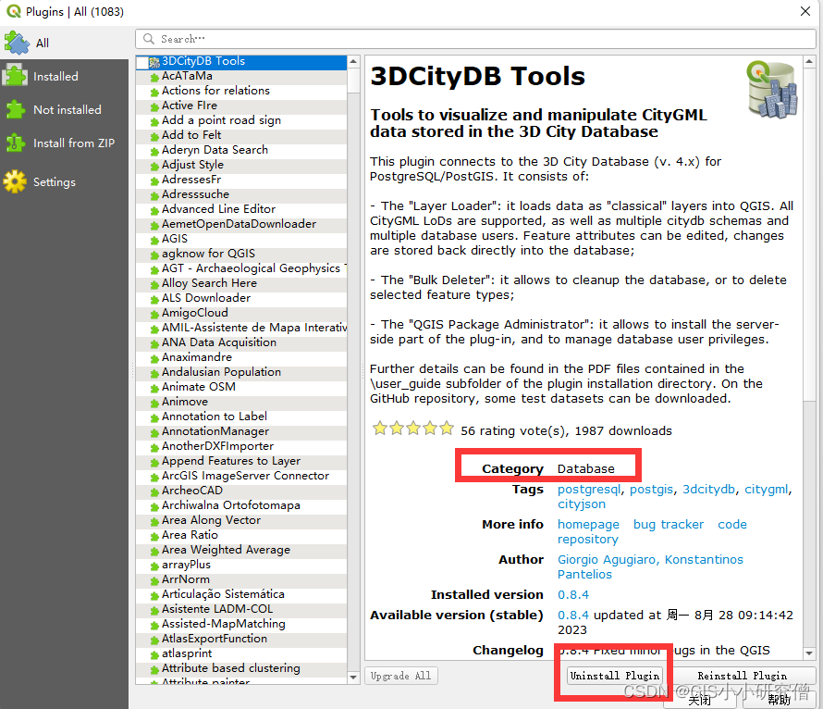Click the puzzle icon beside Alloy Search Here

click(x=154, y=285)
